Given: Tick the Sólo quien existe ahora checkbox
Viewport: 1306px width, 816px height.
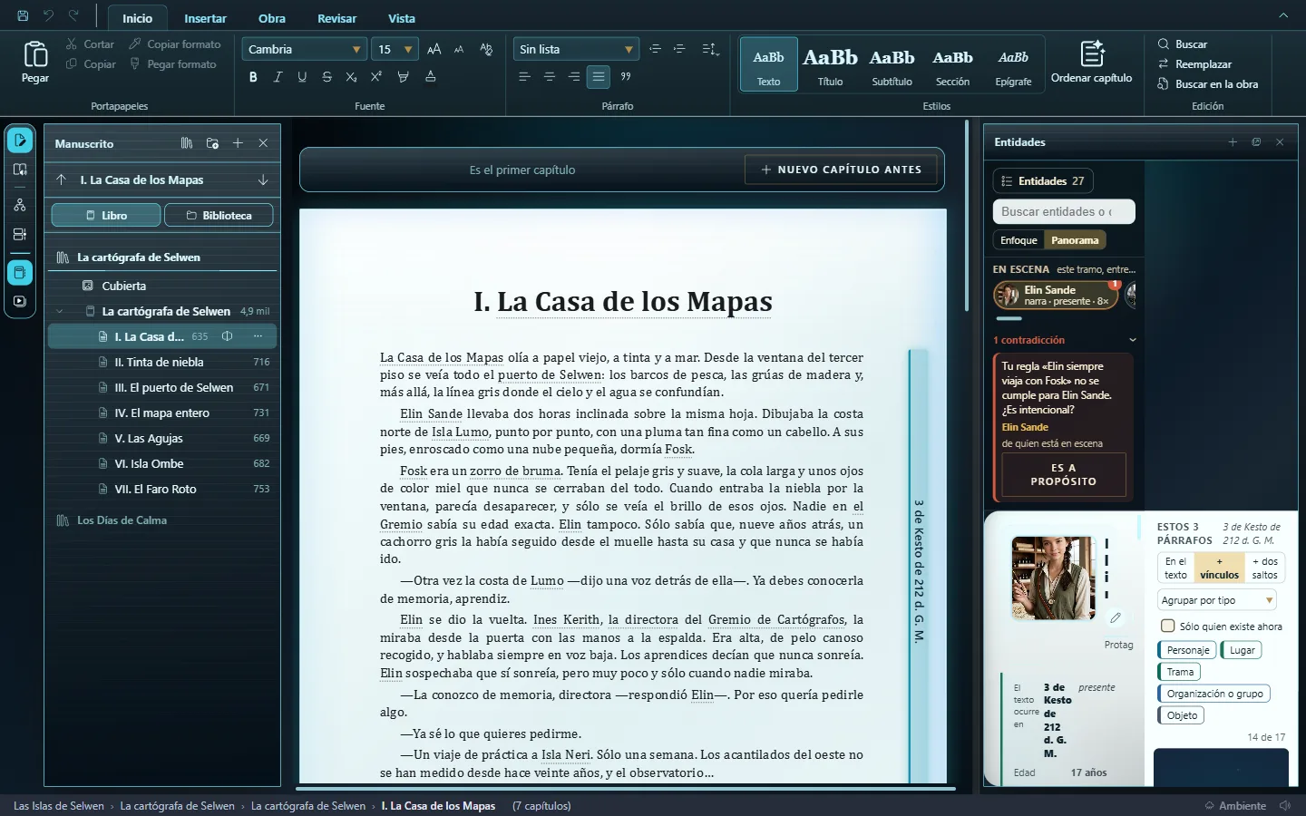Looking at the screenshot, I should pos(1168,626).
